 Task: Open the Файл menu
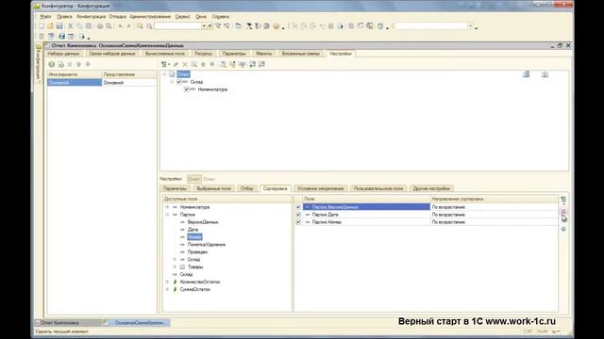pyautogui.click(x=45, y=17)
